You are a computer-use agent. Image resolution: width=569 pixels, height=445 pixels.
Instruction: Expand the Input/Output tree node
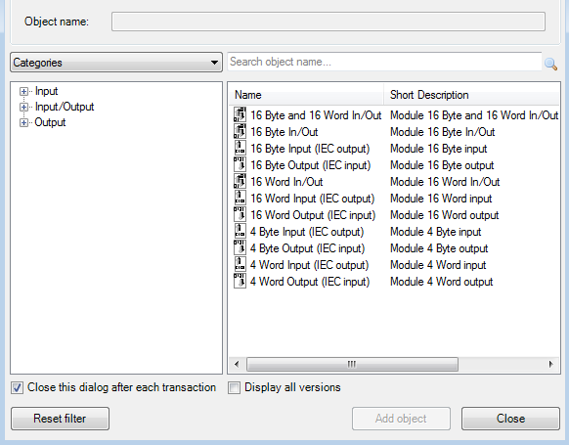(23, 107)
